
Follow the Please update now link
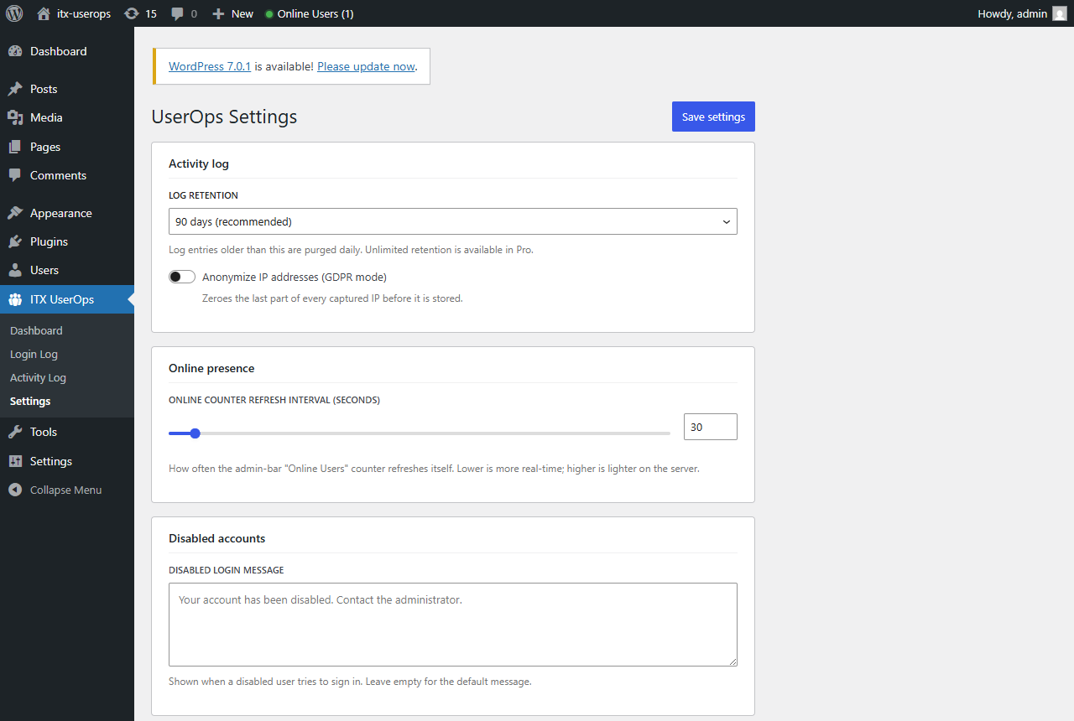point(366,66)
